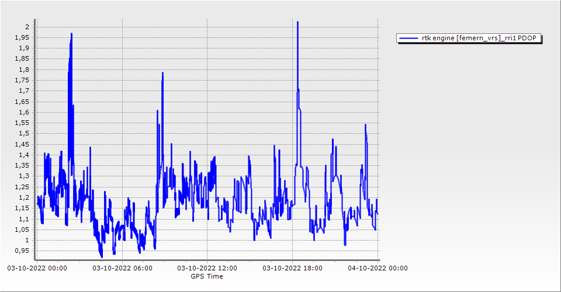Click the '1,95' y-axis tick label
The height and width of the screenshot is (292, 561).
(x=23, y=37)
